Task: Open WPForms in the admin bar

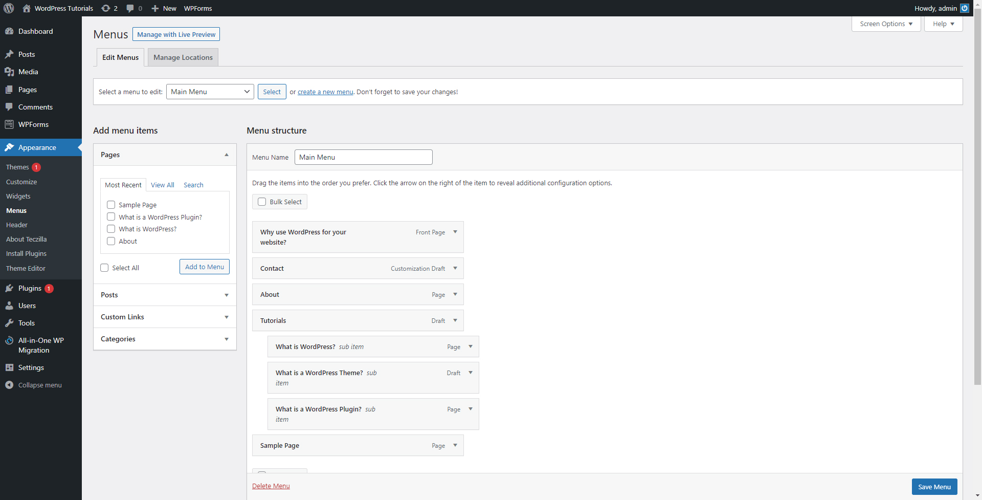Action: [198, 8]
